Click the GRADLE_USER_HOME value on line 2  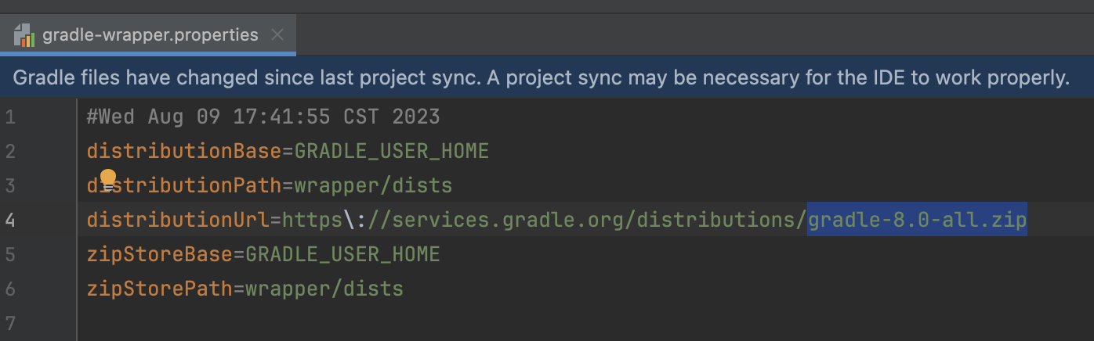point(392,151)
